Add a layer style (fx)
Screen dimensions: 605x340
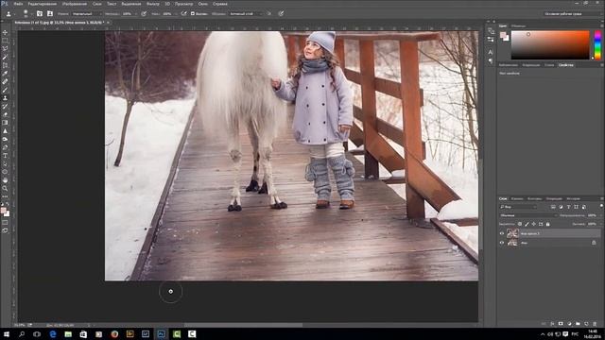point(552,323)
